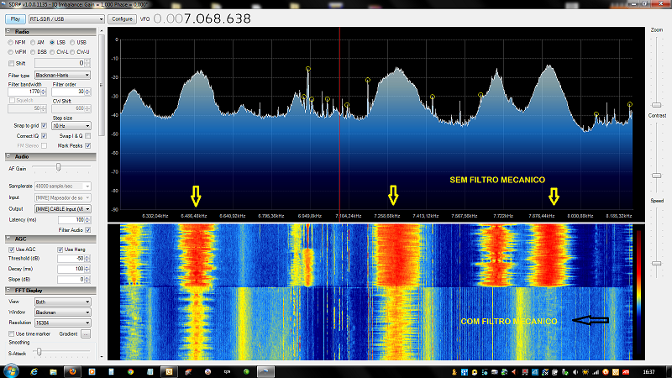Screen dimensions: 672x378
Task: Click the Configure button
Action: [122, 18]
